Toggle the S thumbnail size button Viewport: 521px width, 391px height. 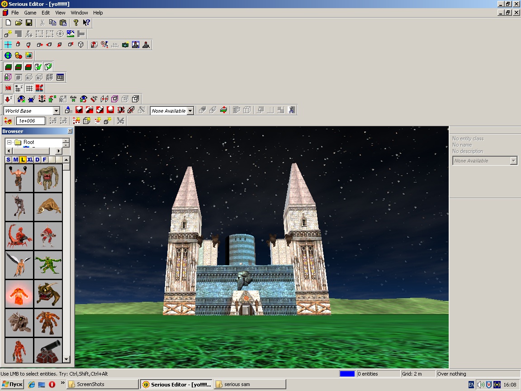tap(8, 160)
